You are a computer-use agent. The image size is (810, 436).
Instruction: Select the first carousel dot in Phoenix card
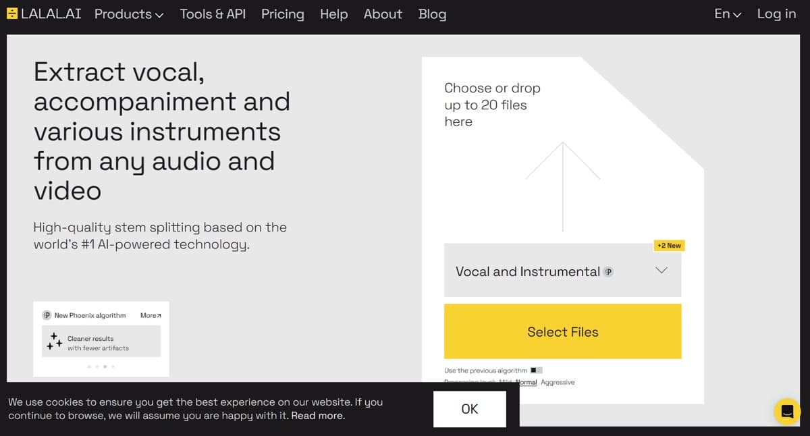click(x=89, y=366)
